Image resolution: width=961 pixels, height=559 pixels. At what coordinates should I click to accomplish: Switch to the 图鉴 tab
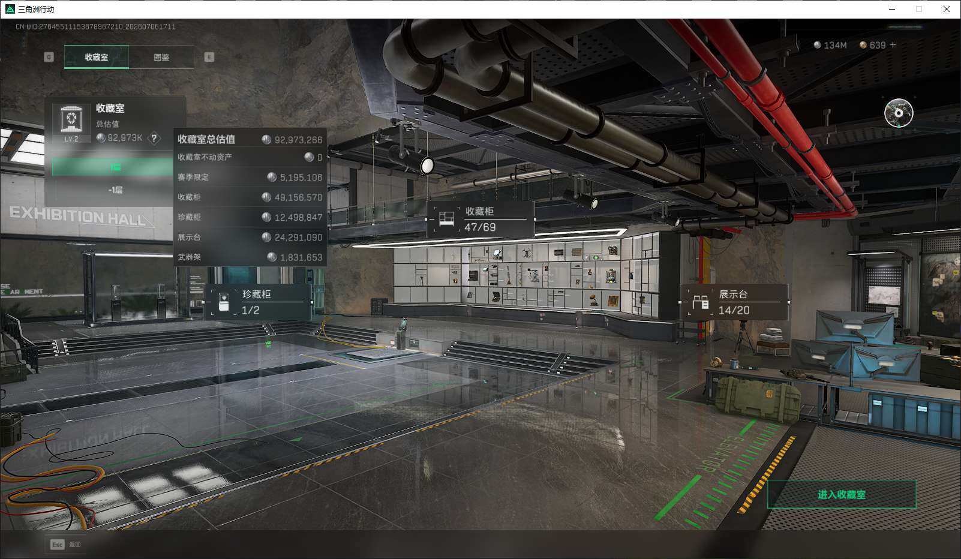pos(161,57)
